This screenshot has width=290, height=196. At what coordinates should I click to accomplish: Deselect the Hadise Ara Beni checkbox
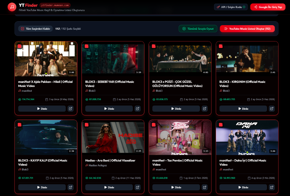point(87,125)
